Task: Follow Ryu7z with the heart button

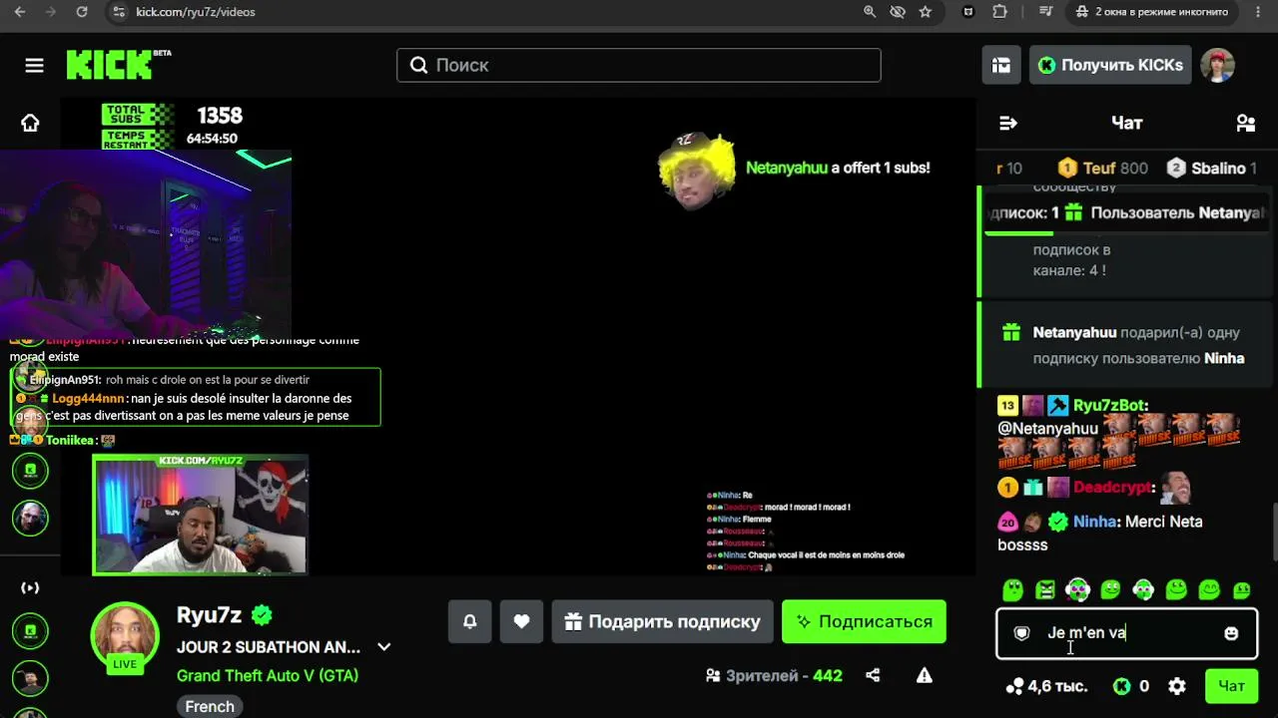Action: (x=521, y=621)
